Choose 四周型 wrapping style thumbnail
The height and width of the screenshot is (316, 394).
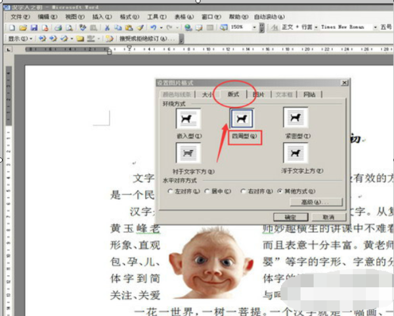(242, 119)
